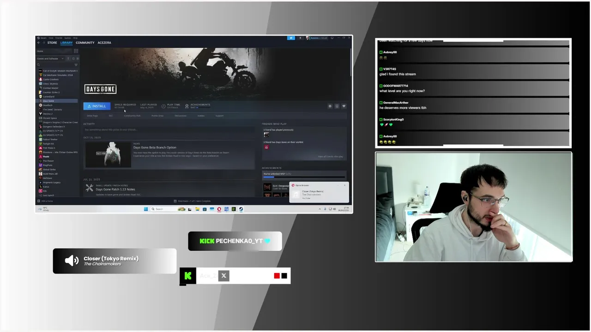Select THE FINALS in the library list
591x332 pixels.
58,148
